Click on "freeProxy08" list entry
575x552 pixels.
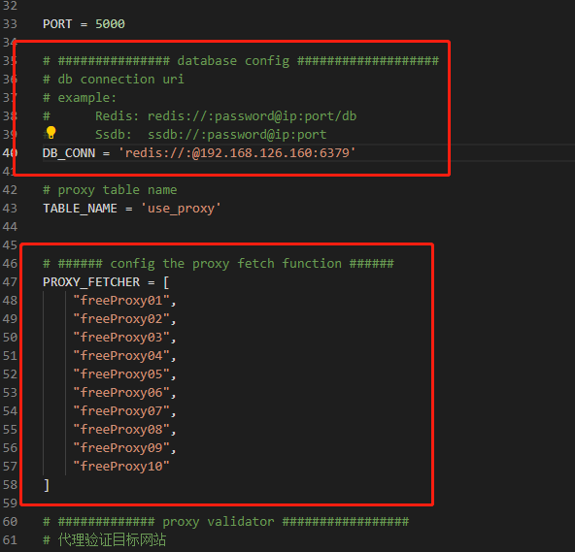(121, 430)
